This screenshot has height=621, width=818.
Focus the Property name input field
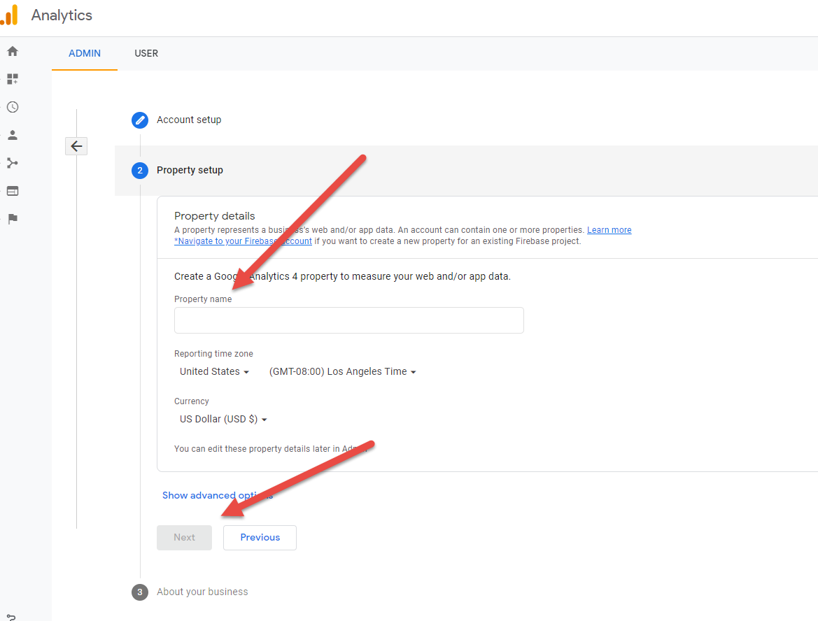[349, 320]
